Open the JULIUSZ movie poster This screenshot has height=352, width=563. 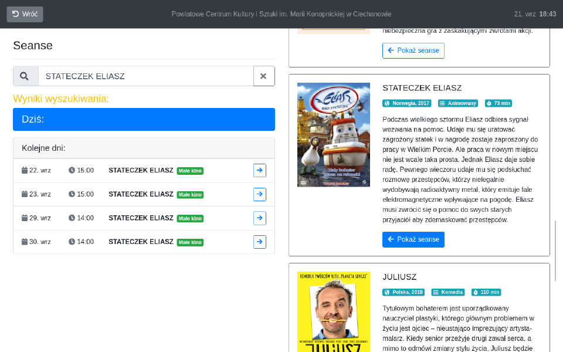coord(334,312)
